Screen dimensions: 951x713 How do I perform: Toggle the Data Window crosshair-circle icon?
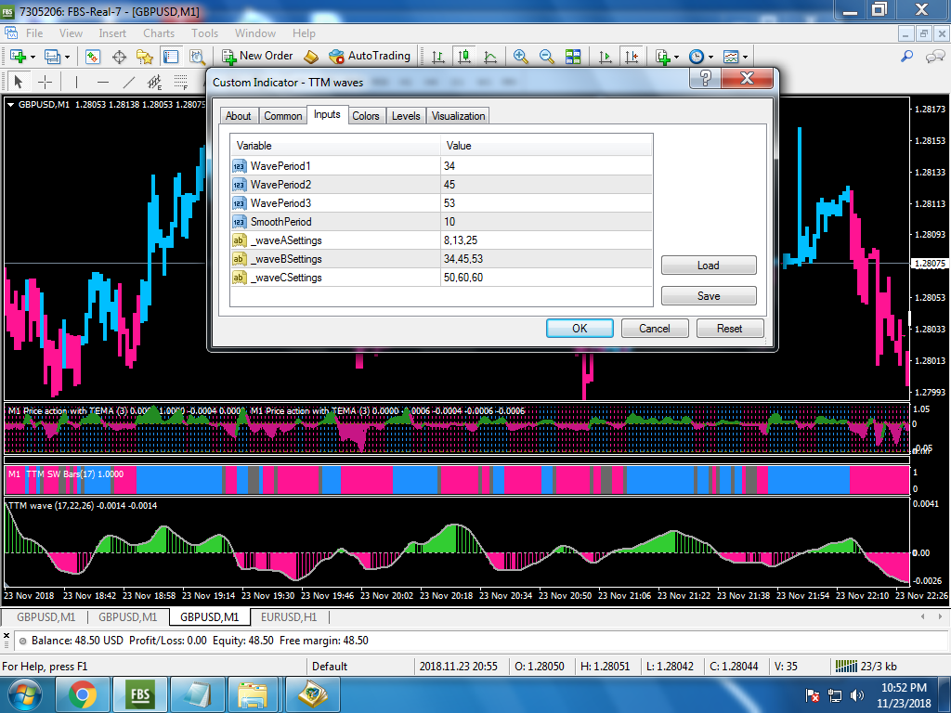[x=120, y=57]
